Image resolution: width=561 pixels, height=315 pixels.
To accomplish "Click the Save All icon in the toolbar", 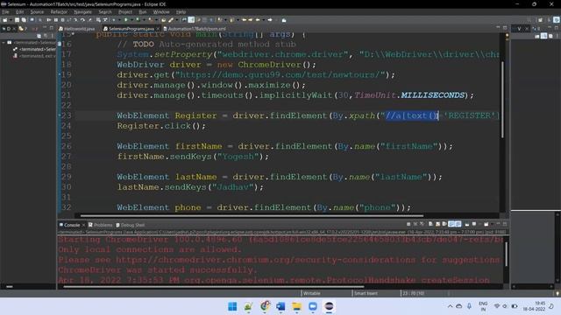I will point(24,20).
